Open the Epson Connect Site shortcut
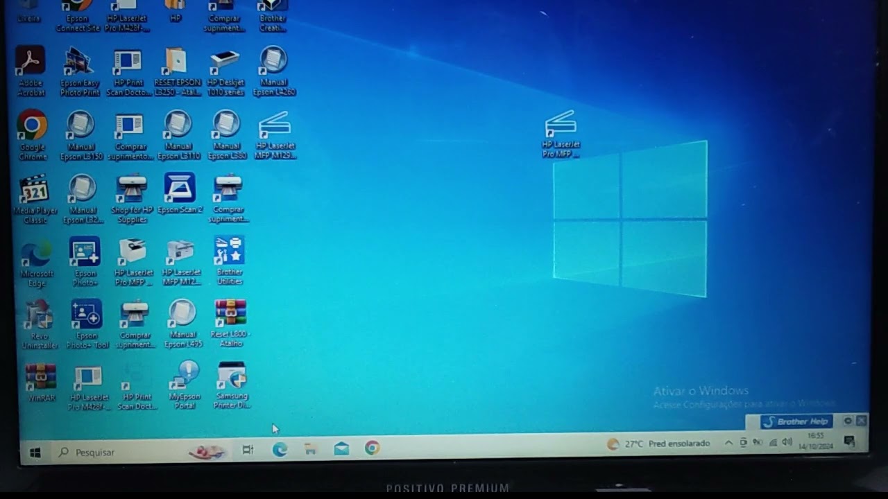The image size is (888, 499). tap(78, 15)
